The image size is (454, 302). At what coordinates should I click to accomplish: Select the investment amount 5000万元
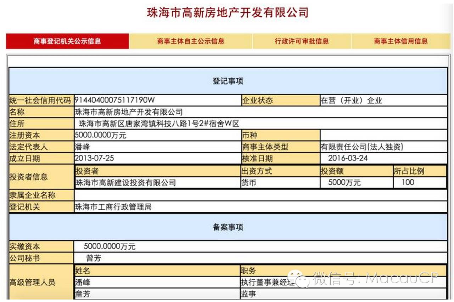(344, 183)
